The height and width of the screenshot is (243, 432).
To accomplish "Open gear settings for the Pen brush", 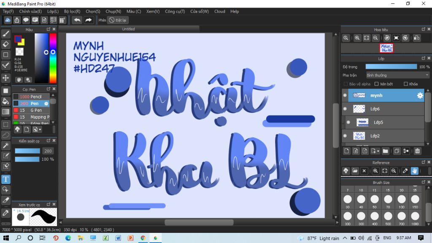I will [x=46, y=104].
